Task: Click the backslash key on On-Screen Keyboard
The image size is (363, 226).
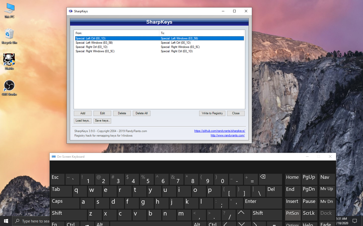Action: pyautogui.click(x=258, y=191)
